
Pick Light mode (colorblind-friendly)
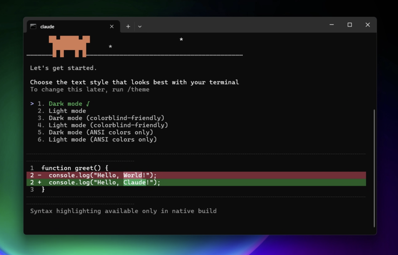click(103, 125)
